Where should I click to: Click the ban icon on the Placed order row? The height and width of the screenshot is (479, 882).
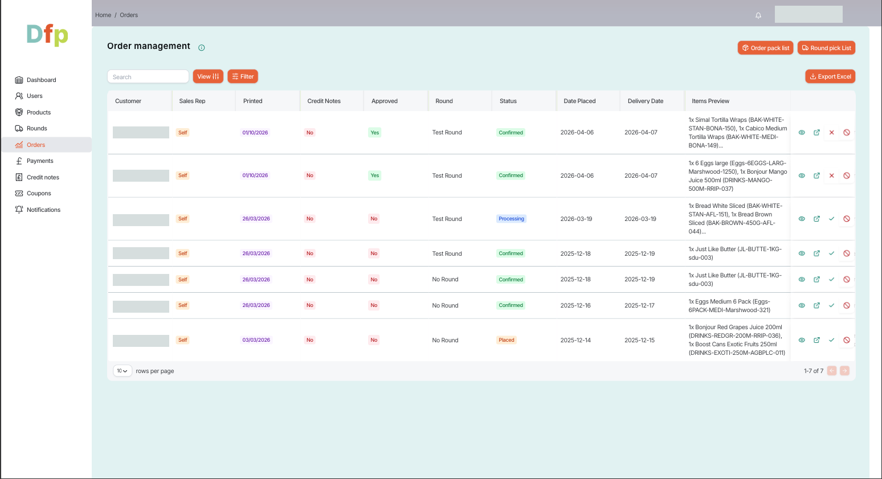(847, 340)
